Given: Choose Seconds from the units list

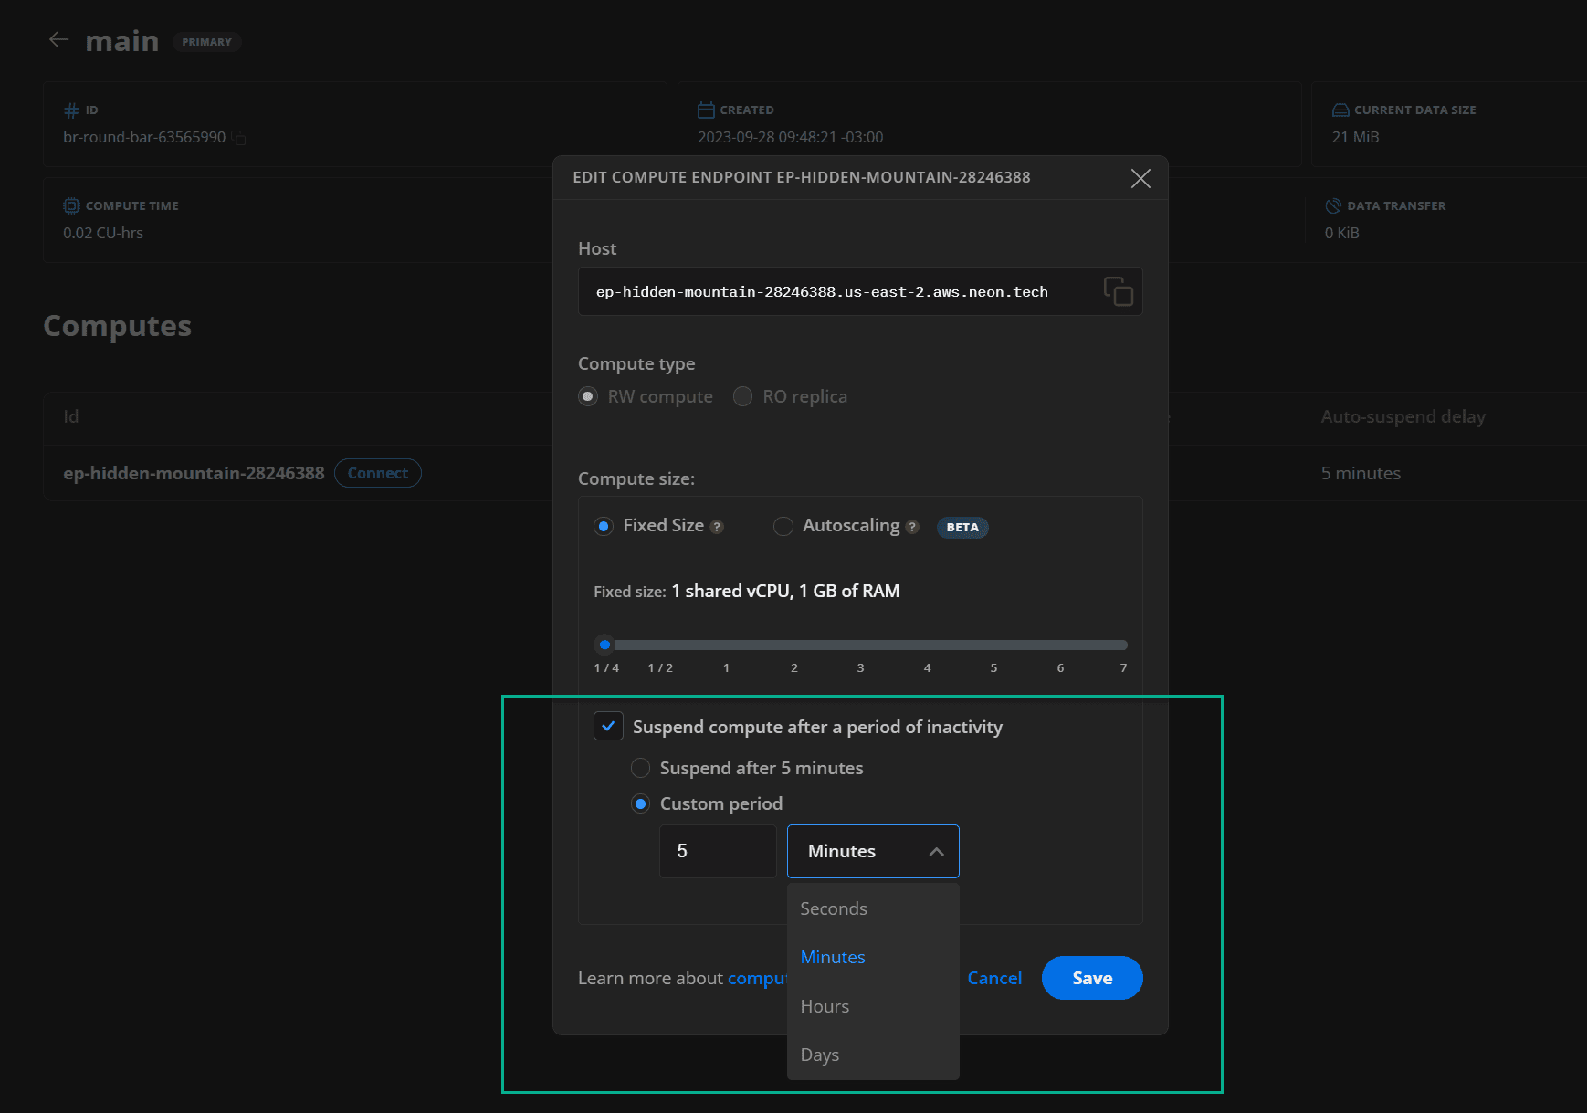Looking at the screenshot, I should click(x=833, y=908).
